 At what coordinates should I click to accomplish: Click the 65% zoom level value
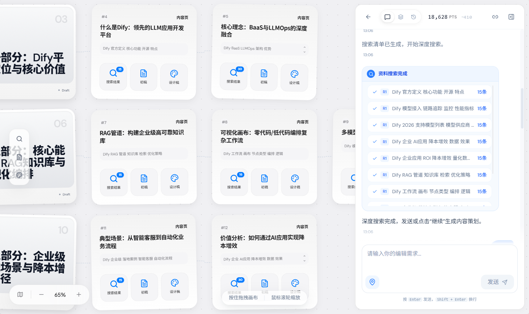tap(60, 295)
